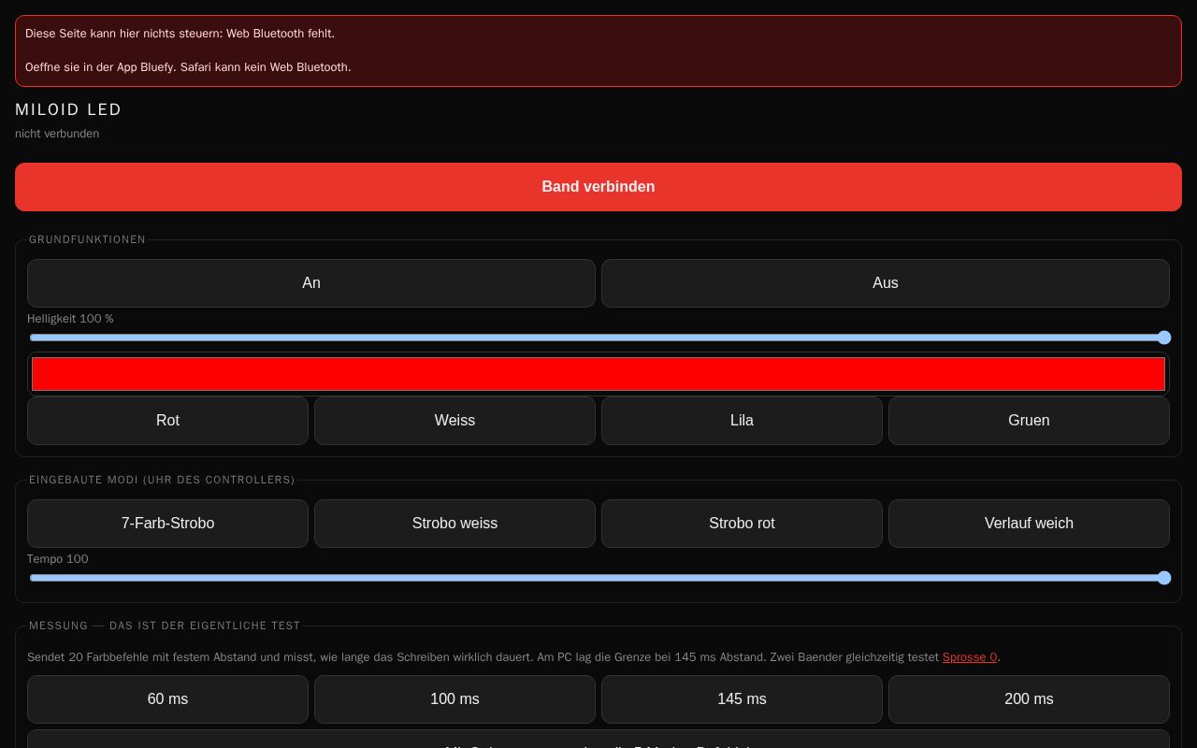The width and height of the screenshot is (1197, 748).
Task: Follow the Sprosse 0 link
Action: point(970,657)
